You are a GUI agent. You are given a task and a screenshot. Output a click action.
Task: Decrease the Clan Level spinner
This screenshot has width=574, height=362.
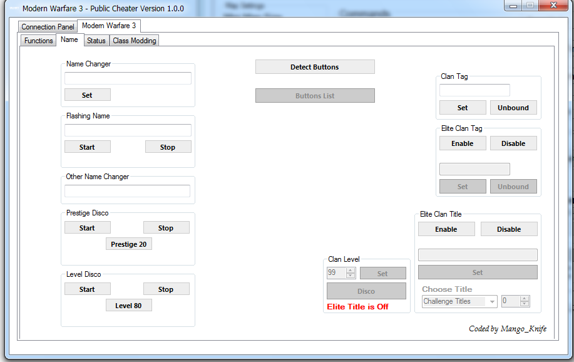pos(351,275)
